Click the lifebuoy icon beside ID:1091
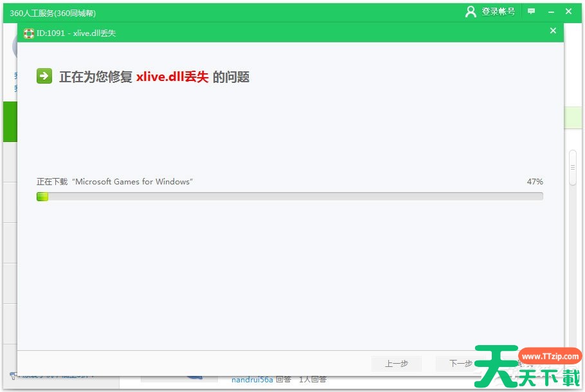The image size is (585, 392). coord(29,33)
